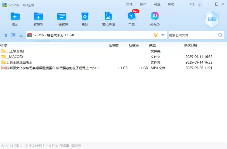Sort by the 类型 column header
The width and height of the screenshot is (227, 149).
[x=152, y=45]
